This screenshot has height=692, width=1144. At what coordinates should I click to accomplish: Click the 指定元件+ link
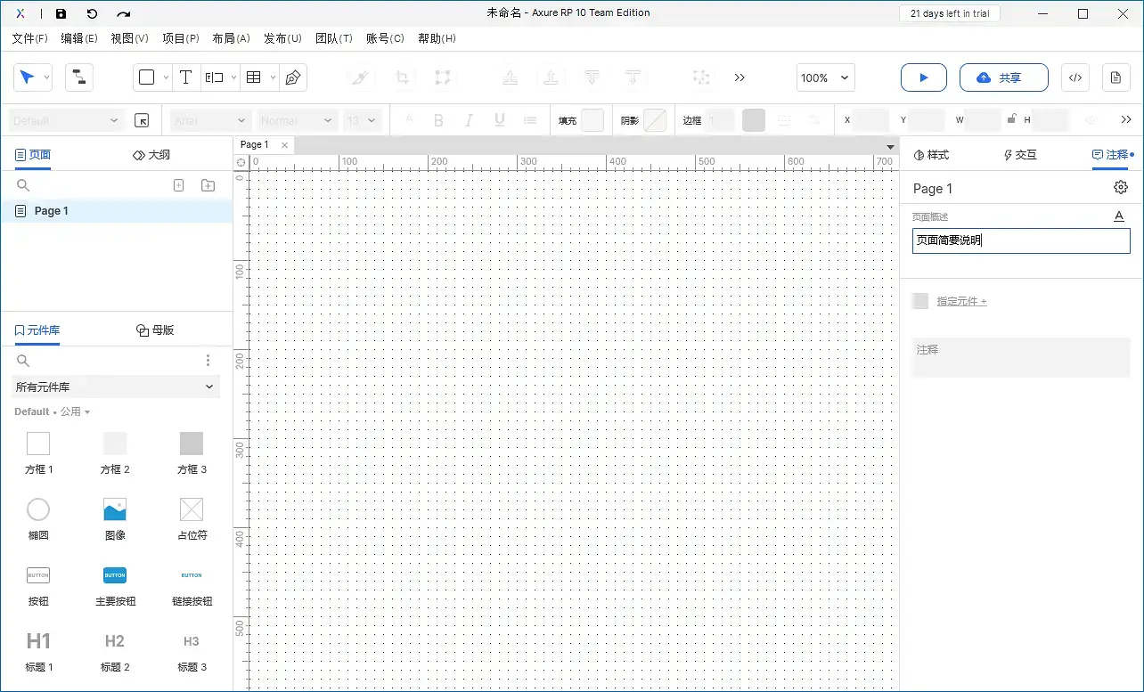(962, 301)
